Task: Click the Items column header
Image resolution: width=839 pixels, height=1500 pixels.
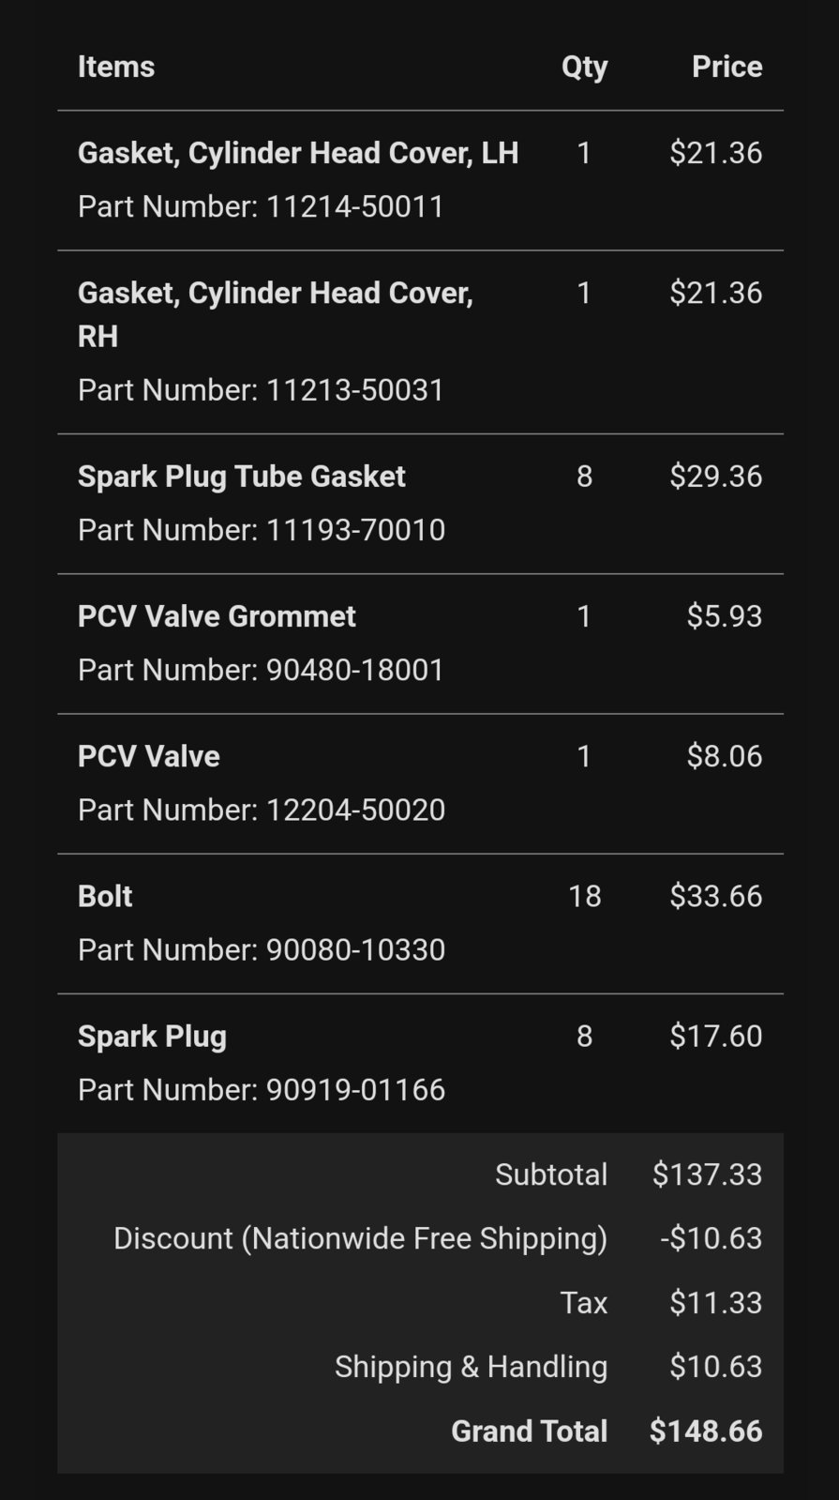Action: tap(116, 67)
